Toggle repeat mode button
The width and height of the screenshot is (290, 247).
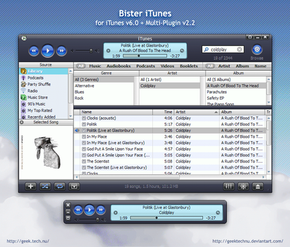tap(60, 187)
